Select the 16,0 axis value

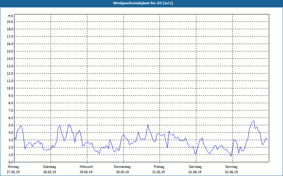tap(10, 44)
